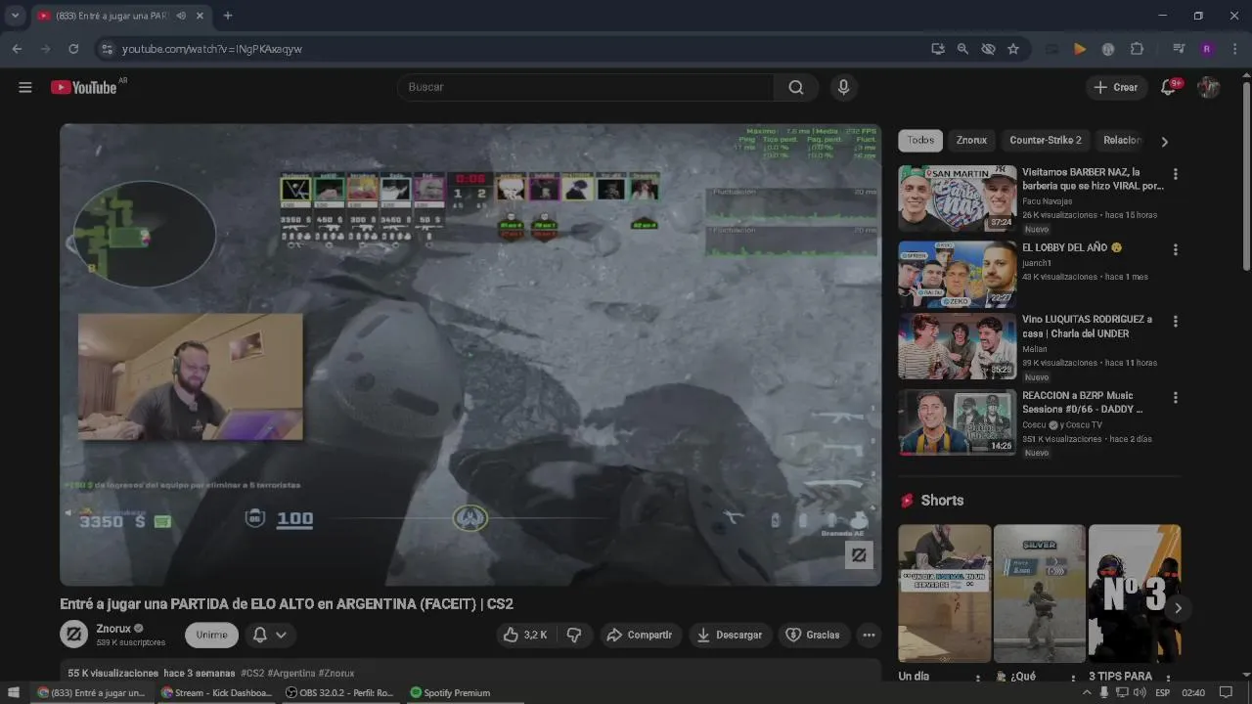
Task: Open the Crear create menu
Action: (1116, 87)
